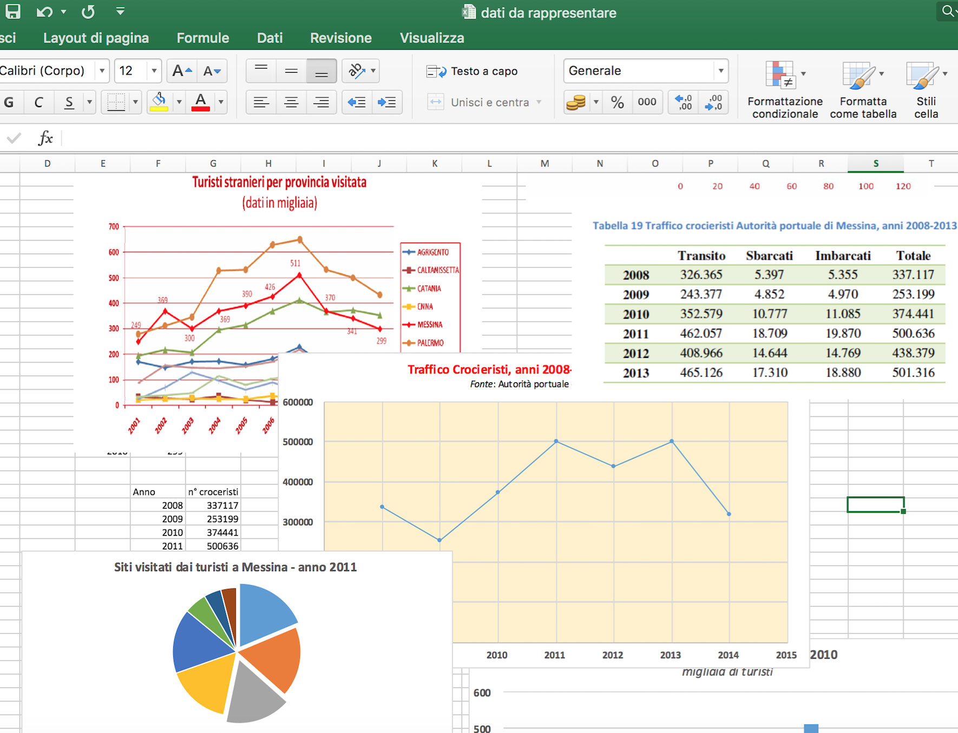Apply the red font color A
The height and width of the screenshot is (733, 958).
pyautogui.click(x=201, y=102)
